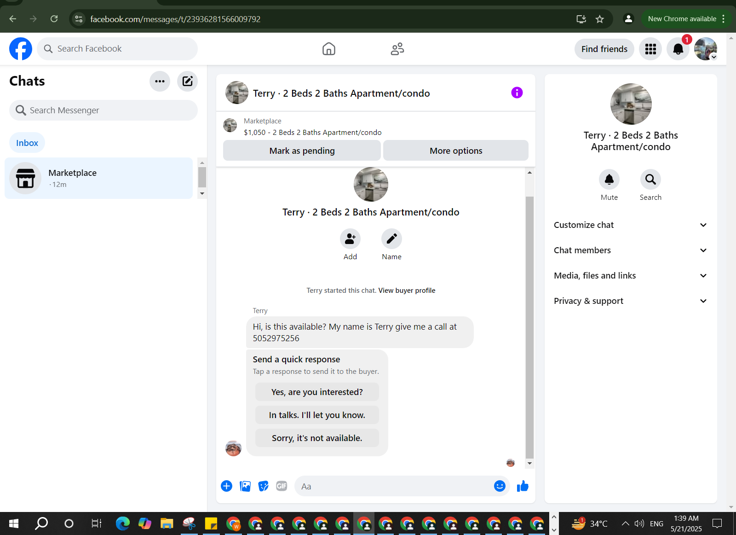The width and height of the screenshot is (736, 535).
Task: Install app icon in address bar
Action: (581, 19)
